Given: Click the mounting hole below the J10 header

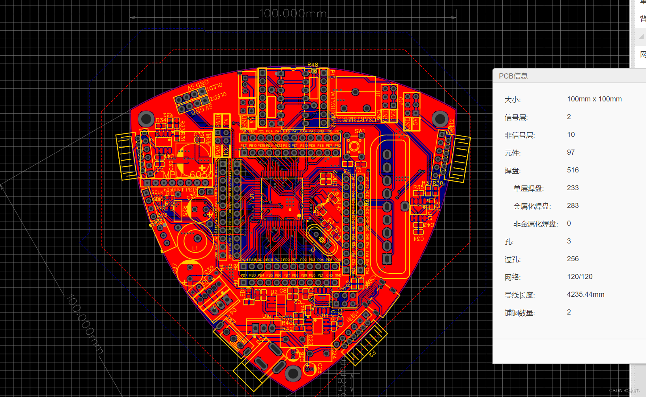Looking at the screenshot, I should tap(440, 118).
